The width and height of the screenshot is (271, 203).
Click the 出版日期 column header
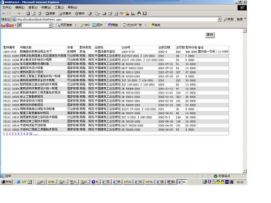click(x=164, y=48)
